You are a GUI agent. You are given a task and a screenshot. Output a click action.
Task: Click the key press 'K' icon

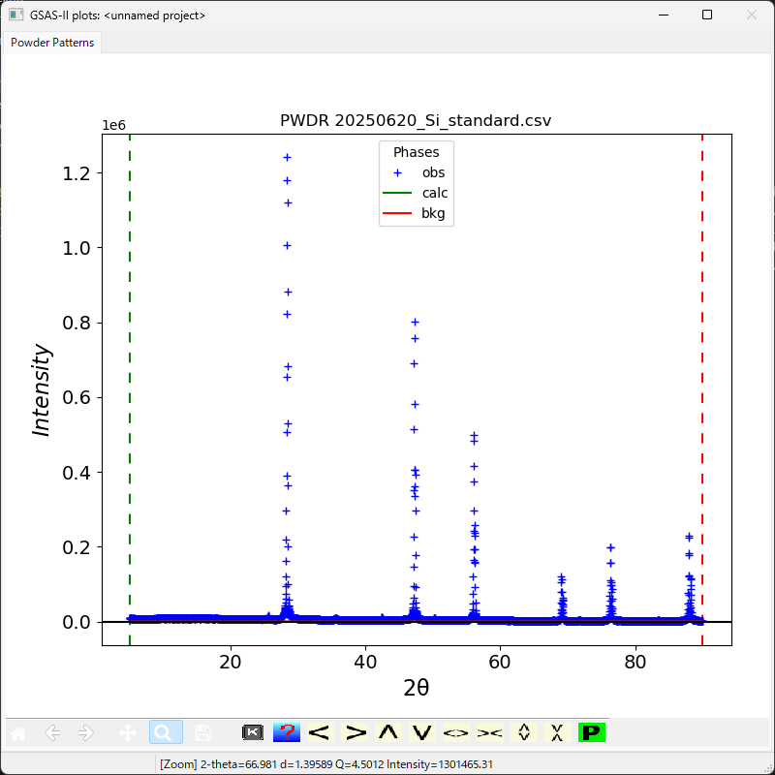[253, 732]
